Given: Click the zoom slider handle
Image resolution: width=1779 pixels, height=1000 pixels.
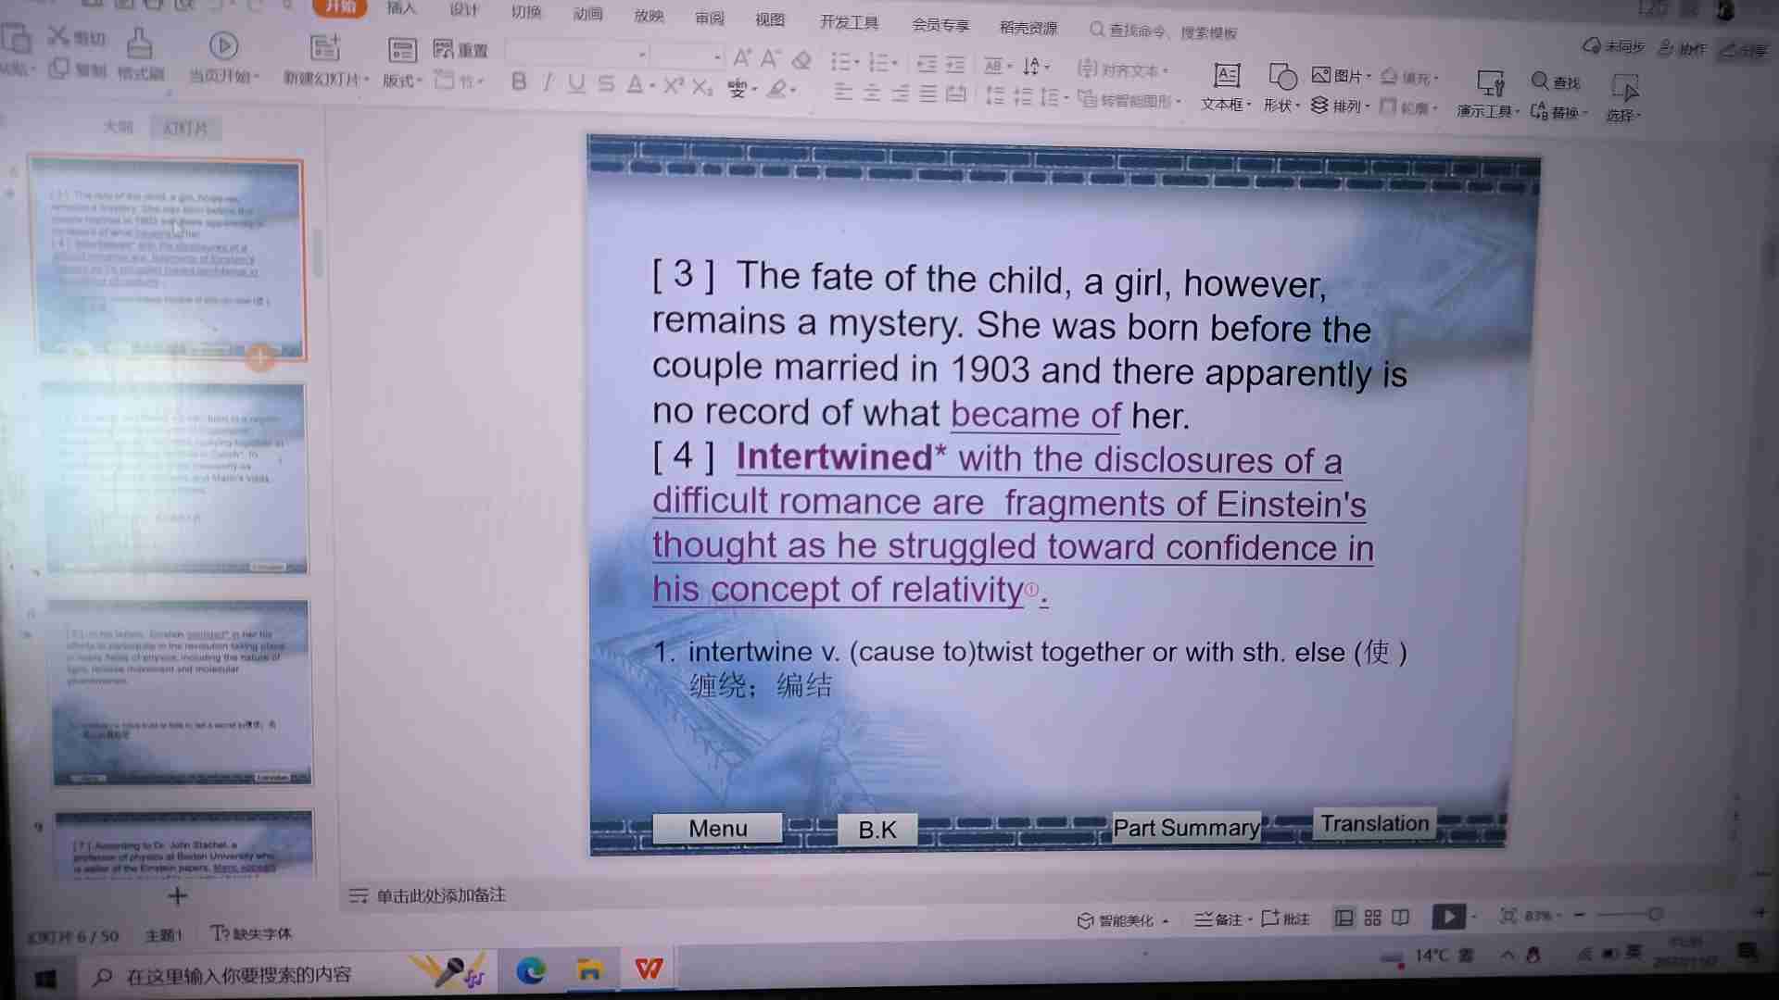Looking at the screenshot, I should [x=1655, y=915].
